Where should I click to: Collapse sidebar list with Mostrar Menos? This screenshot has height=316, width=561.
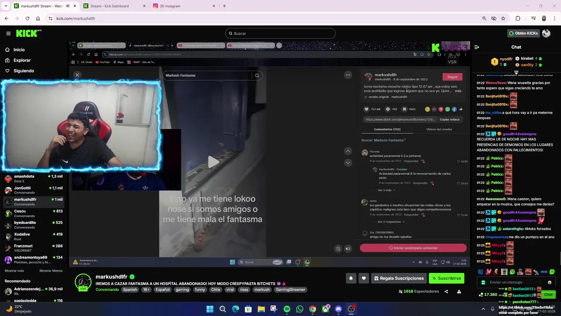click(51, 271)
